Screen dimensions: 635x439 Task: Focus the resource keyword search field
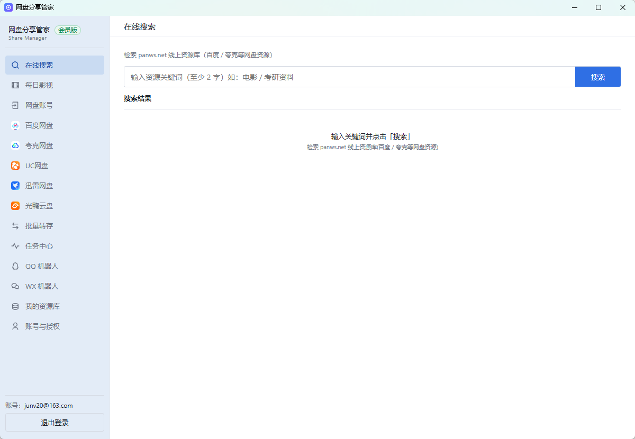coord(350,77)
